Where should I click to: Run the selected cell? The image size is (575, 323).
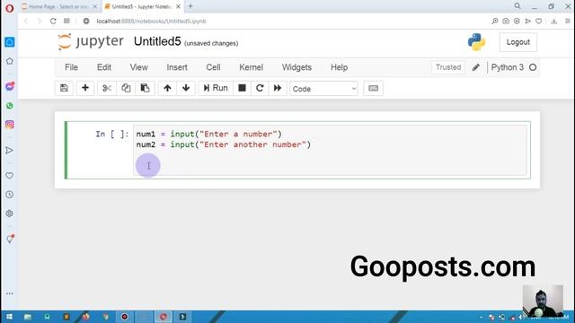tap(216, 88)
